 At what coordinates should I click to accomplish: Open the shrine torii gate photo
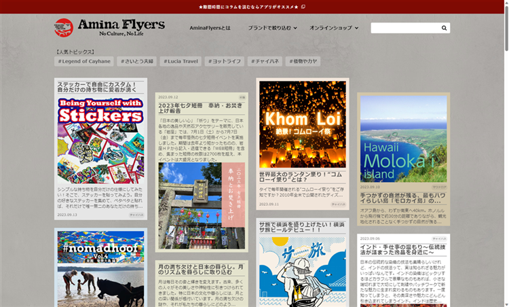(x=202, y=206)
